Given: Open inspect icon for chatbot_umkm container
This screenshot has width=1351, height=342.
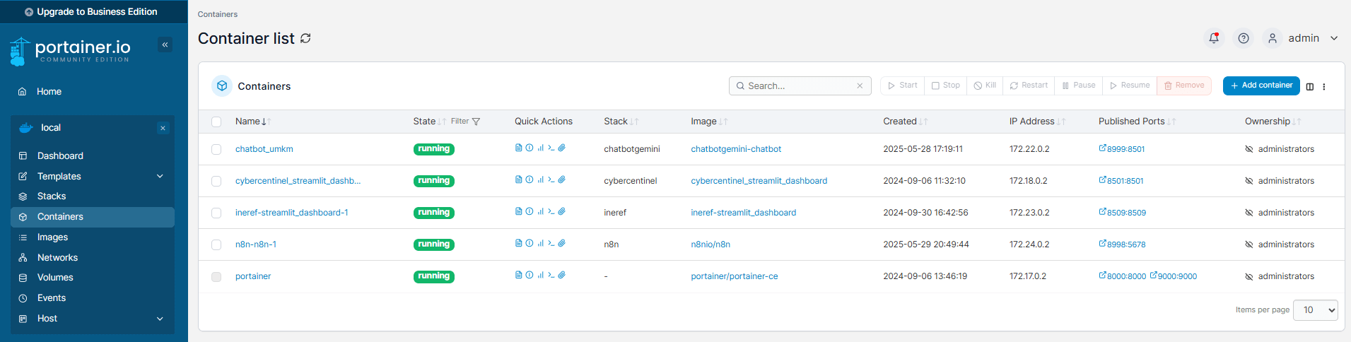Looking at the screenshot, I should [x=530, y=148].
